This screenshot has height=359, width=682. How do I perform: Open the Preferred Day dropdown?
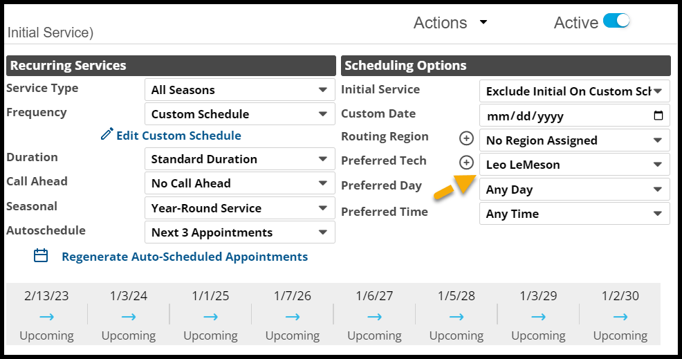[574, 190]
